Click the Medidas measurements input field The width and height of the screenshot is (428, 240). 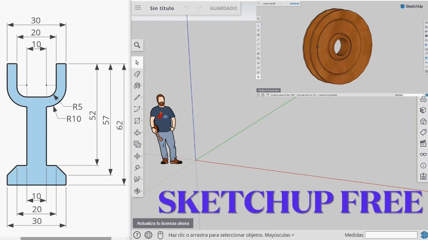tap(391, 235)
